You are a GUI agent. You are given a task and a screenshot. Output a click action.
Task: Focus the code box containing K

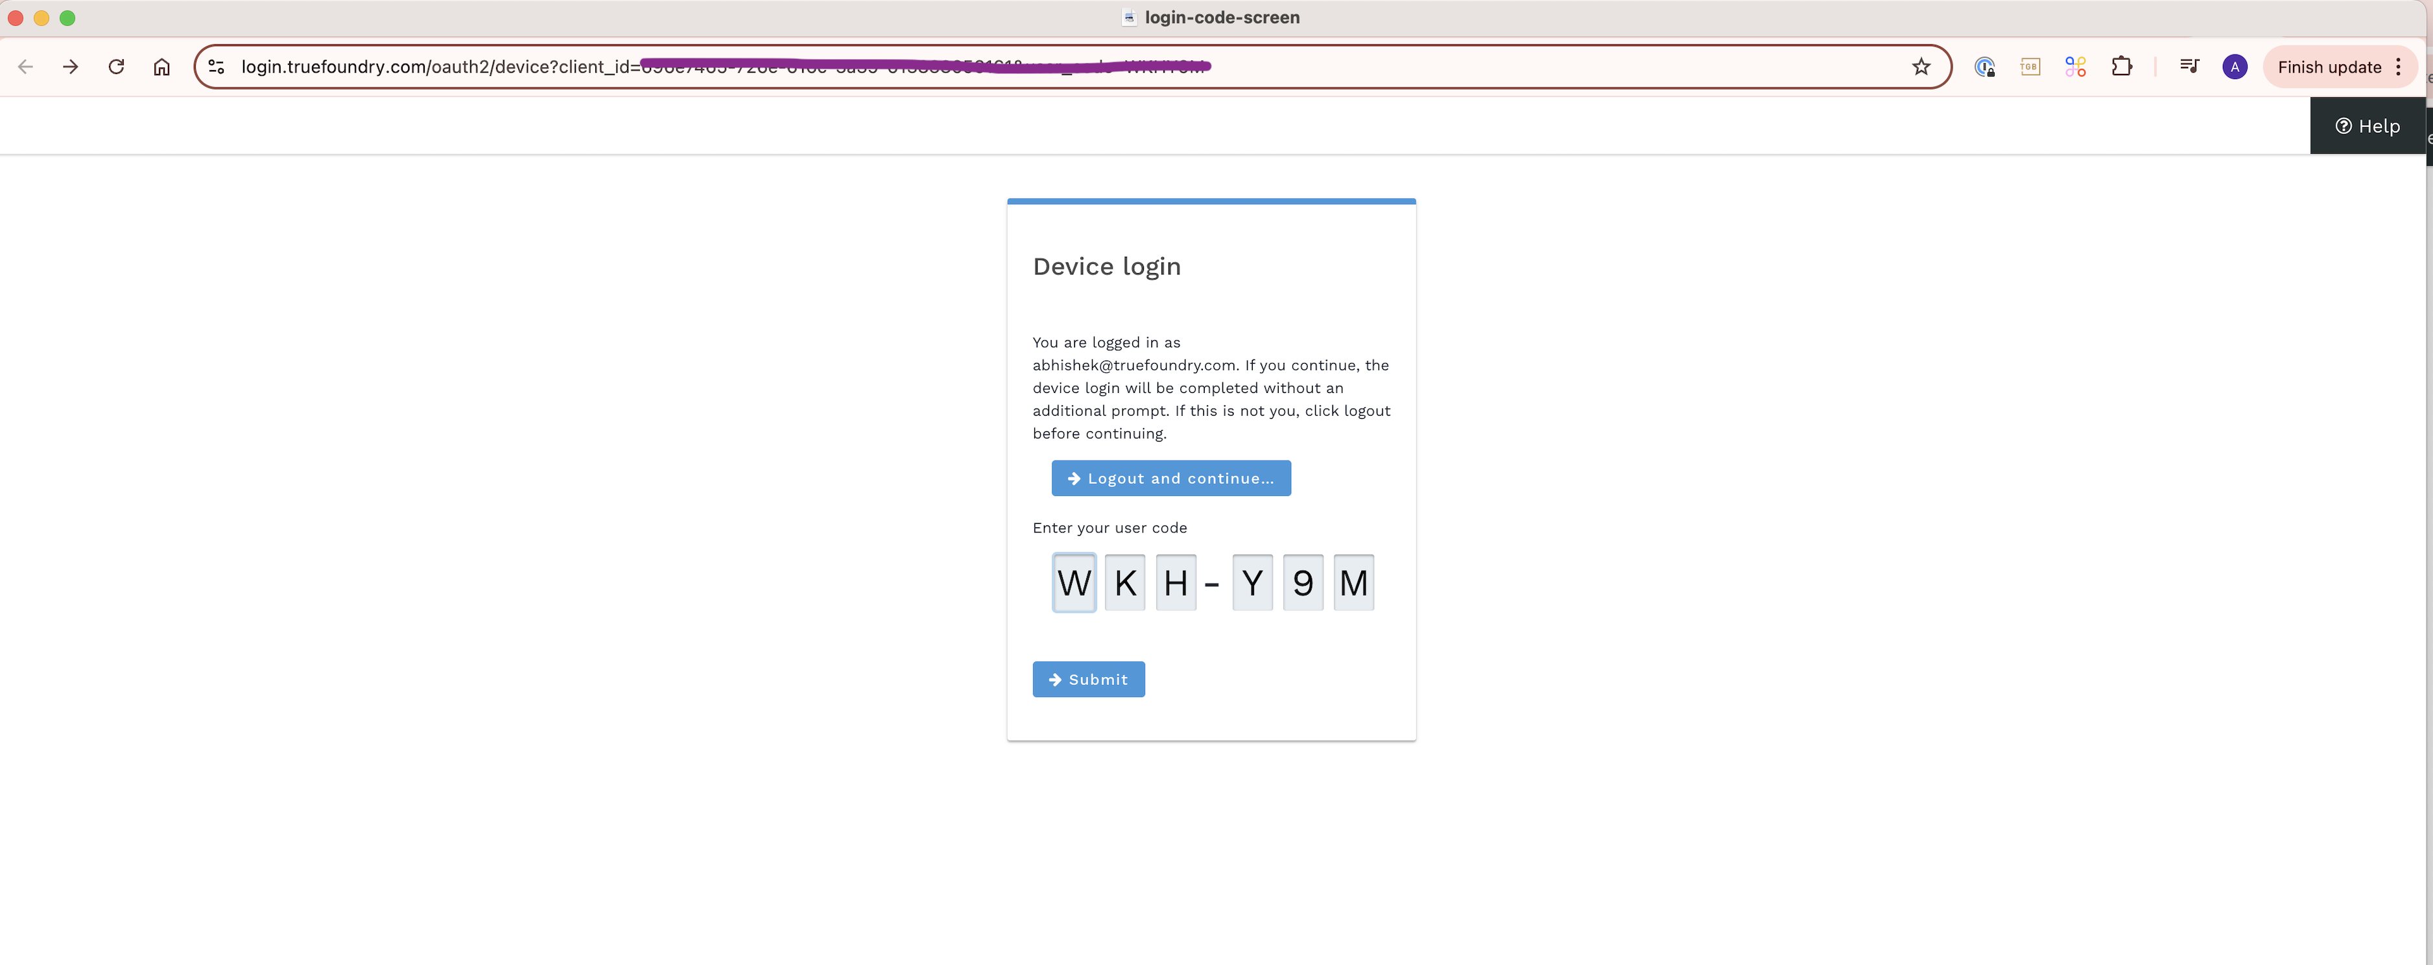(x=1125, y=582)
